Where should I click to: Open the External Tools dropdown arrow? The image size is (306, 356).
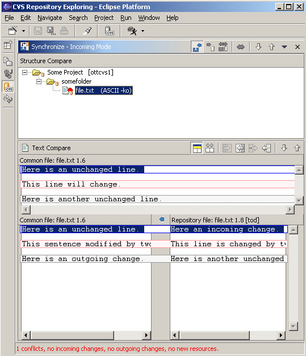tap(142, 31)
